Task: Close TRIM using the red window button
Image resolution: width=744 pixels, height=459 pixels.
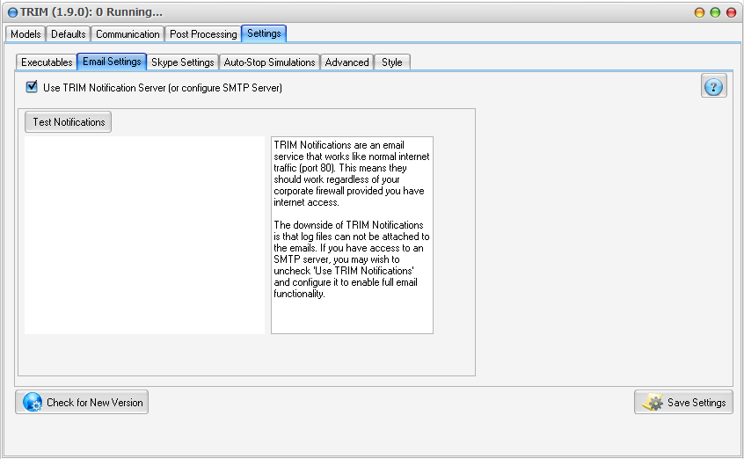Action: (731, 12)
